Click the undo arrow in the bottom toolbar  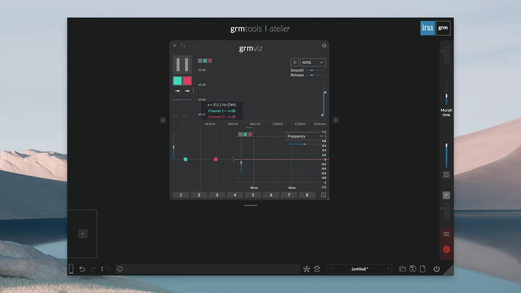pyautogui.click(x=82, y=269)
